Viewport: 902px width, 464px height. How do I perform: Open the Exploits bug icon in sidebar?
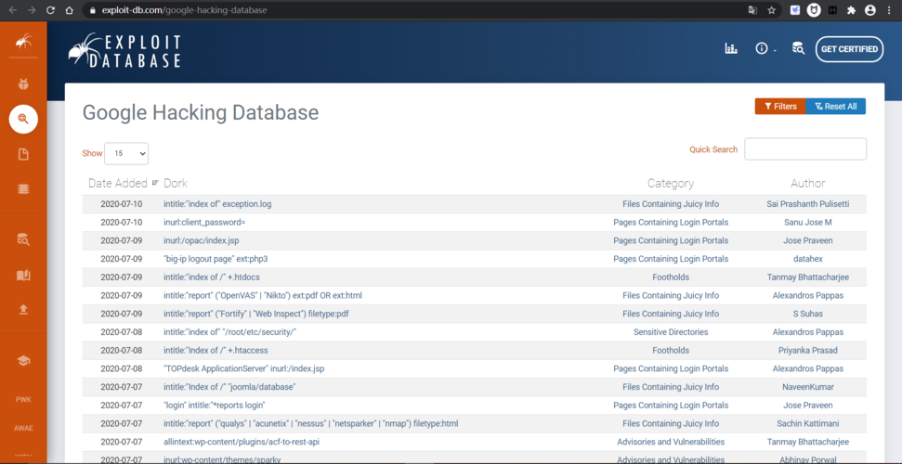click(x=23, y=84)
